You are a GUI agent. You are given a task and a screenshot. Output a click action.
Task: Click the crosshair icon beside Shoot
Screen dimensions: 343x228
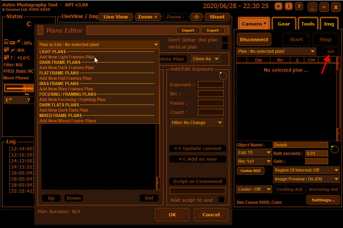197,17
